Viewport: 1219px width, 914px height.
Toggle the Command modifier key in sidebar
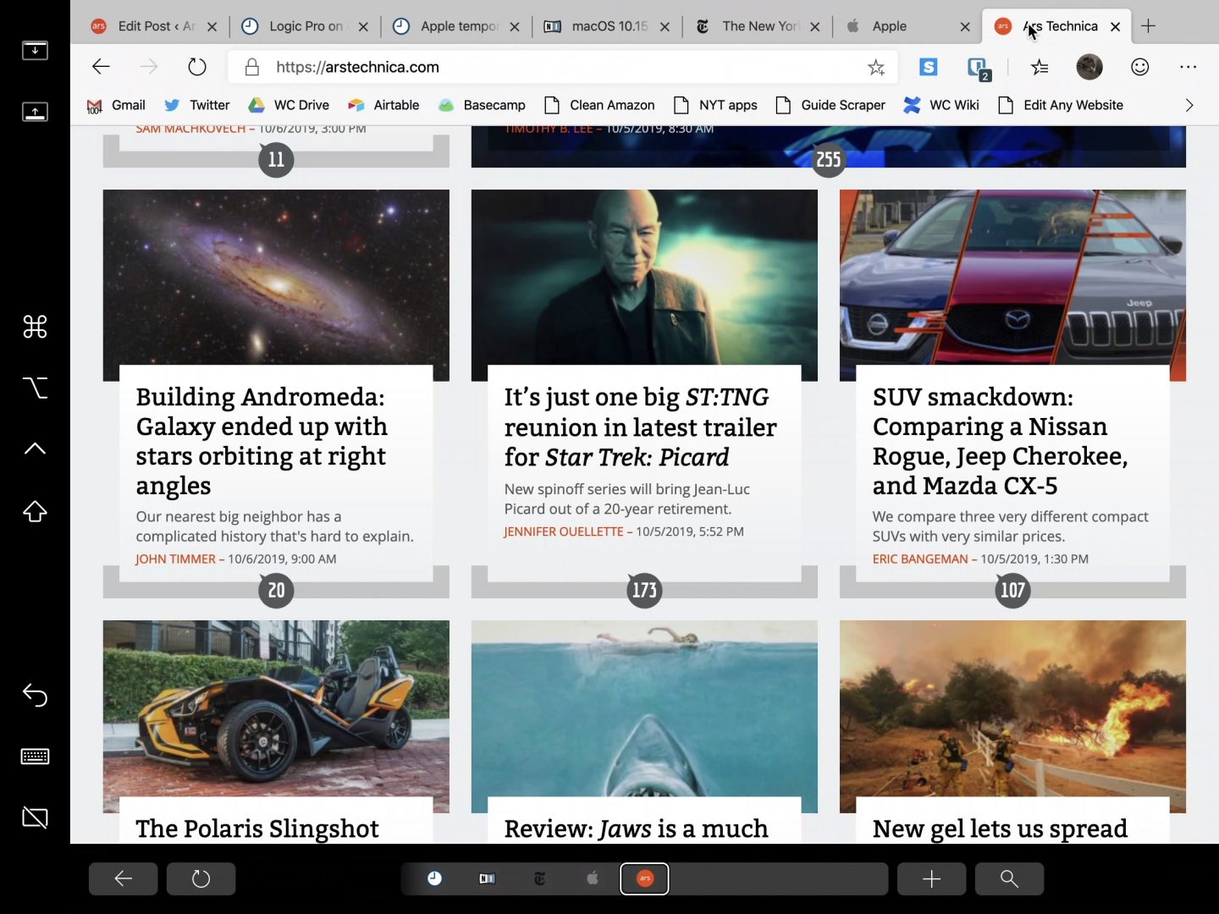tap(35, 327)
